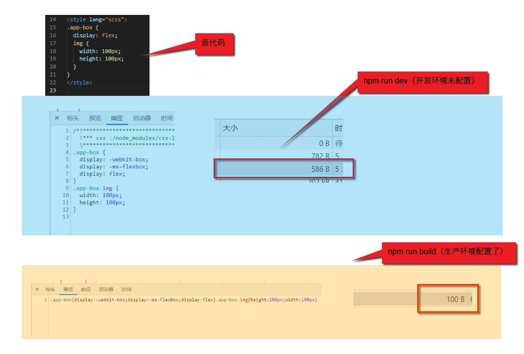Screen dimensions: 524x354
Task: Switch to 预览 tab in the blue dev panel
Action: tap(95, 118)
